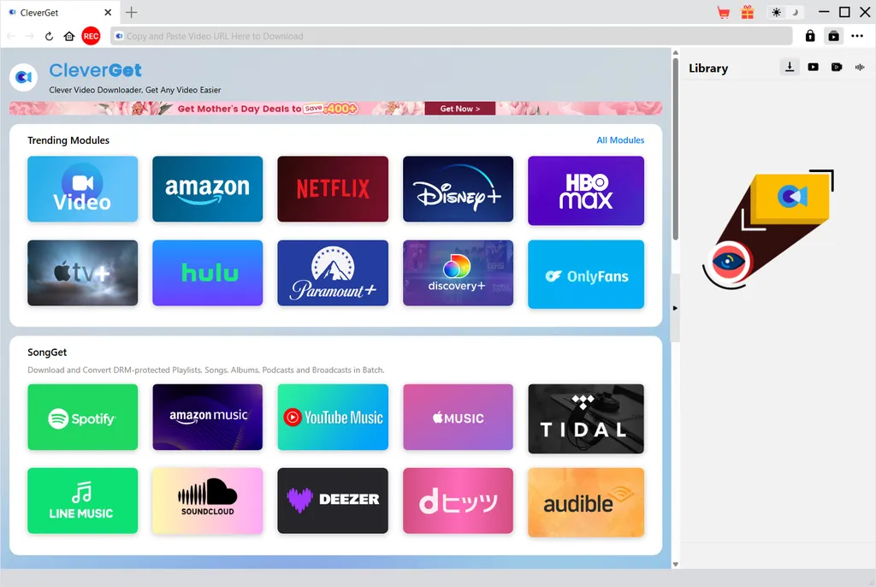The image size is (876, 587).
Task: Refresh the page
Action: 49,36
